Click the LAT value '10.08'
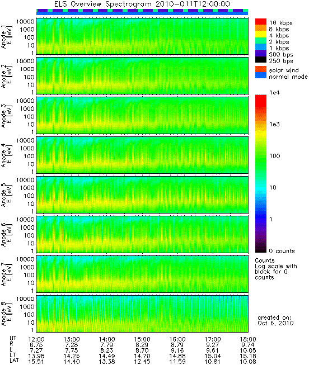The image size is (309, 365). [x=248, y=362]
